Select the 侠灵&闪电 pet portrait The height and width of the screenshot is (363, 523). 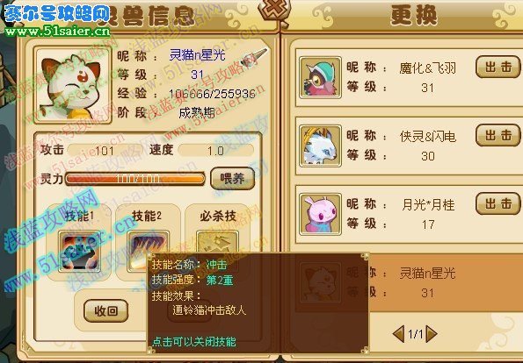tap(320, 146)
